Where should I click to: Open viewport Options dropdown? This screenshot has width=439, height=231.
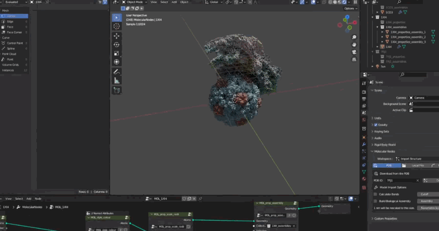pos(351,9)
